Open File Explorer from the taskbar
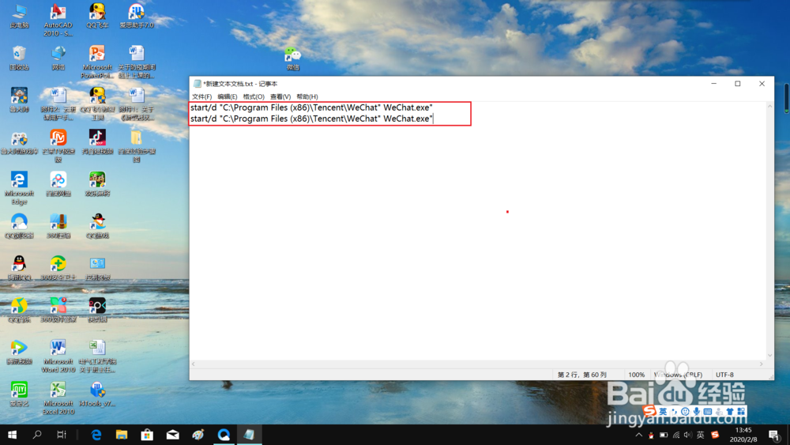This screenshot has width=790, height=445. click(x=122, y=435)
